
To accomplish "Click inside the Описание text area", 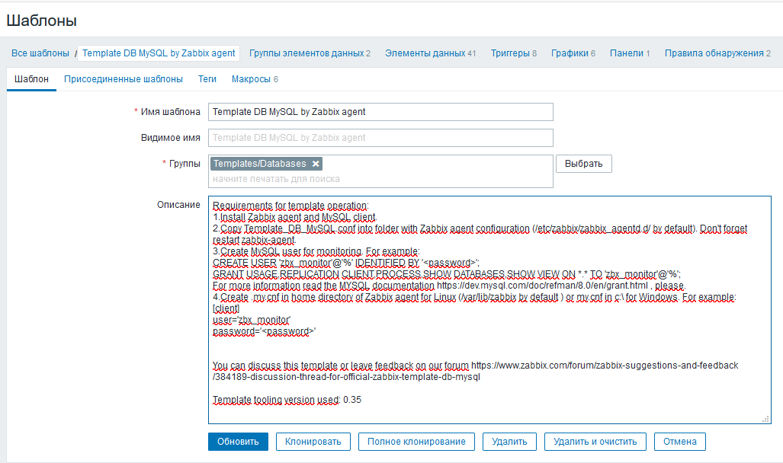I will [488, 305].
